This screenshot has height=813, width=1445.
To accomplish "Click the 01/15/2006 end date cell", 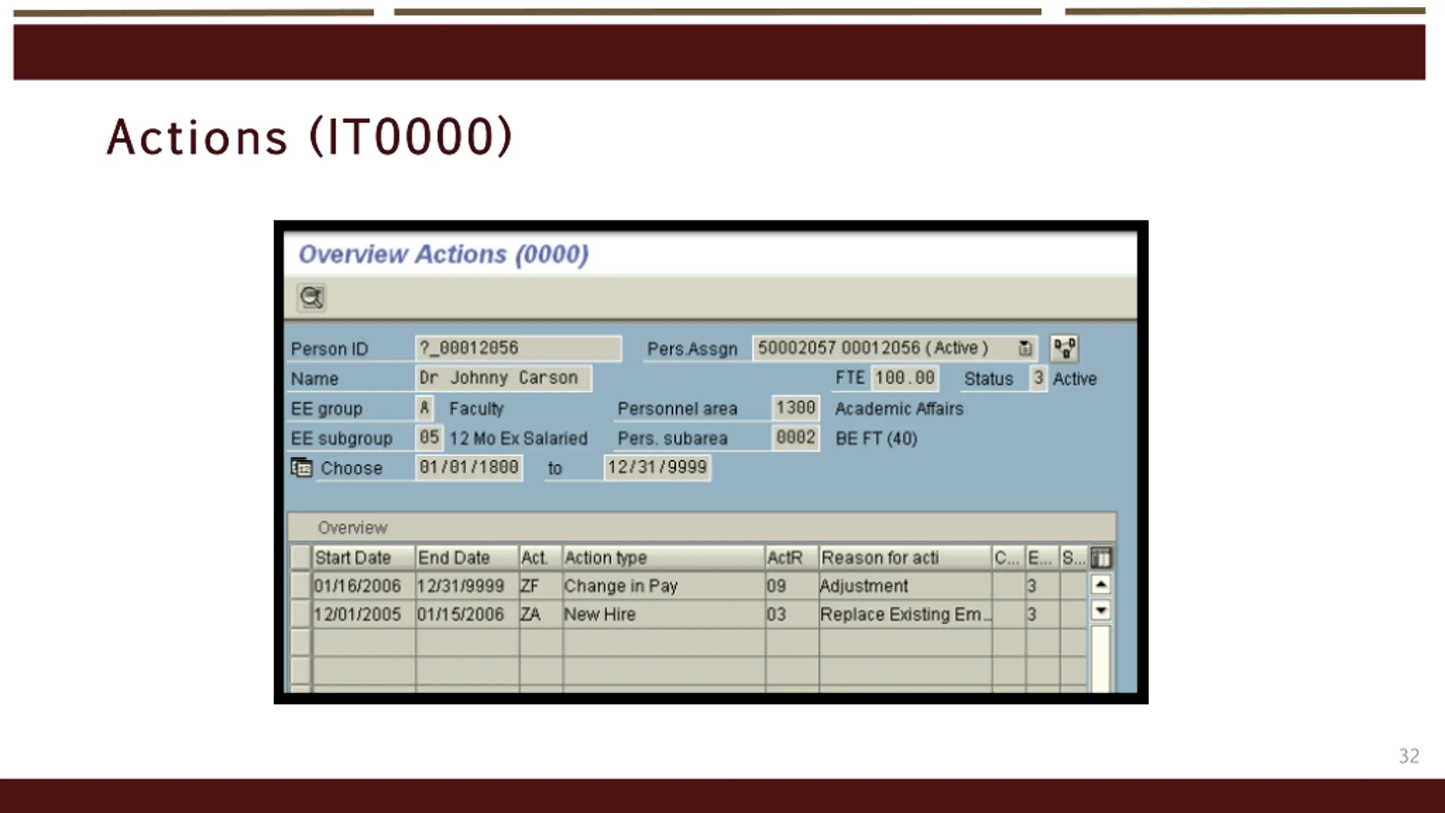I will (x=467, y=614).
